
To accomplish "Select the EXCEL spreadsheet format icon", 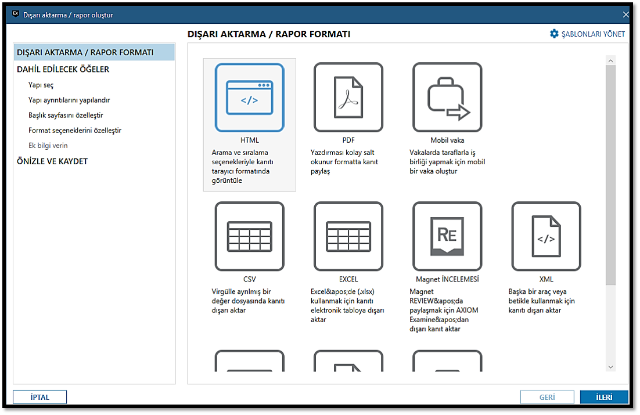I will click(x=348, y=236).
